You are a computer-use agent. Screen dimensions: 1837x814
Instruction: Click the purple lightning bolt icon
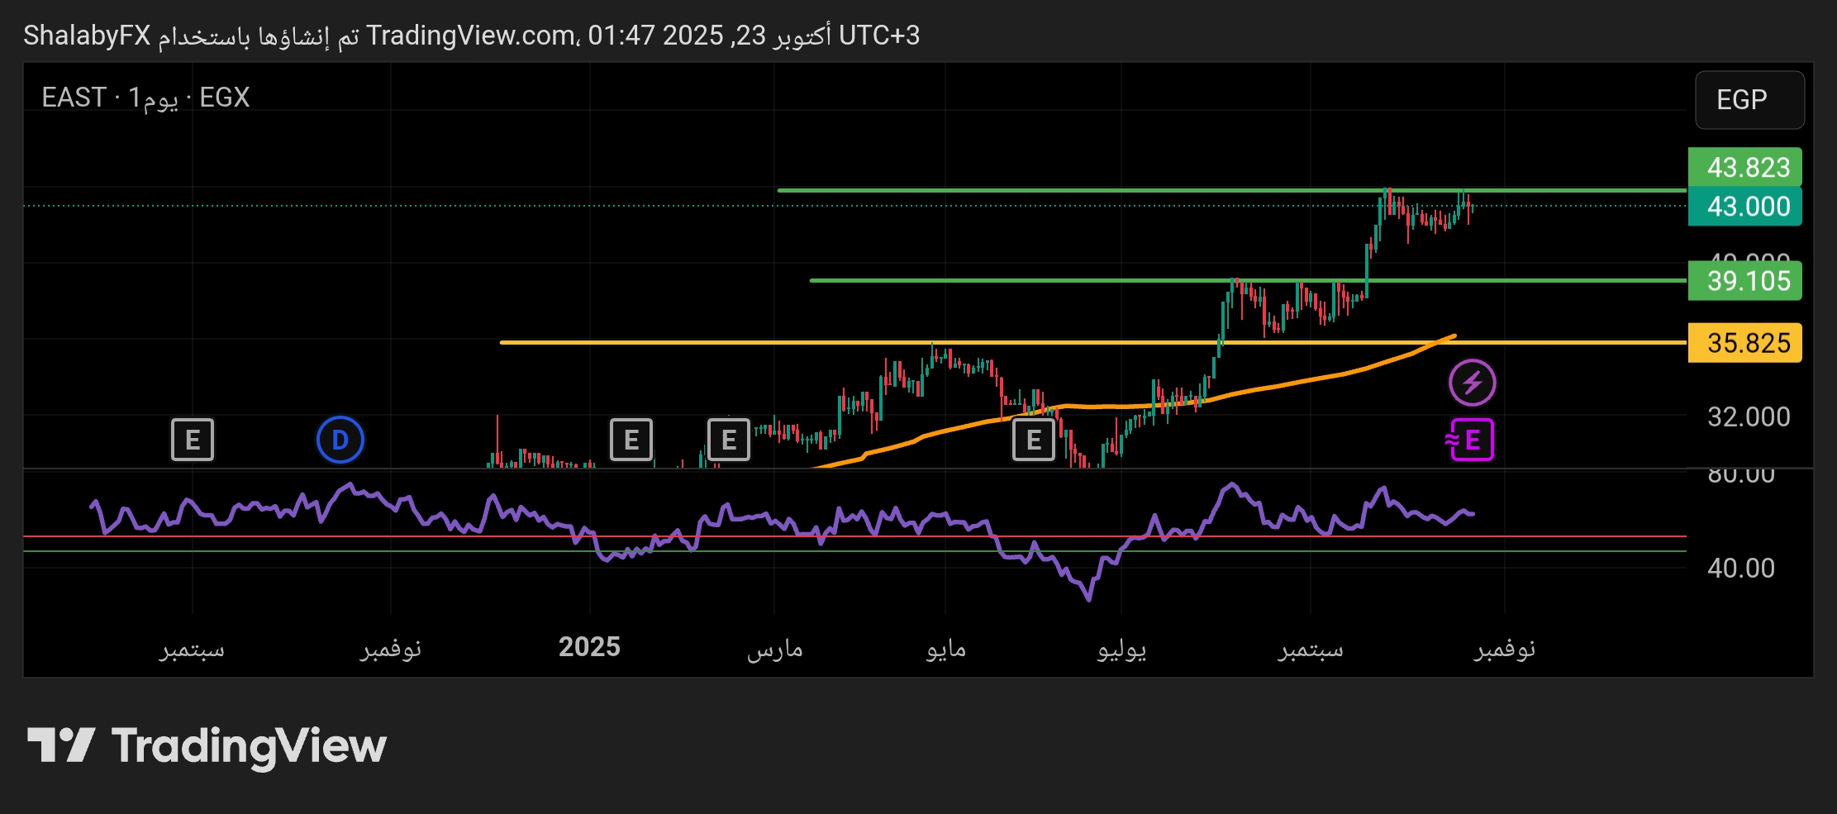pyautogui.click(x=1472, y=383)
